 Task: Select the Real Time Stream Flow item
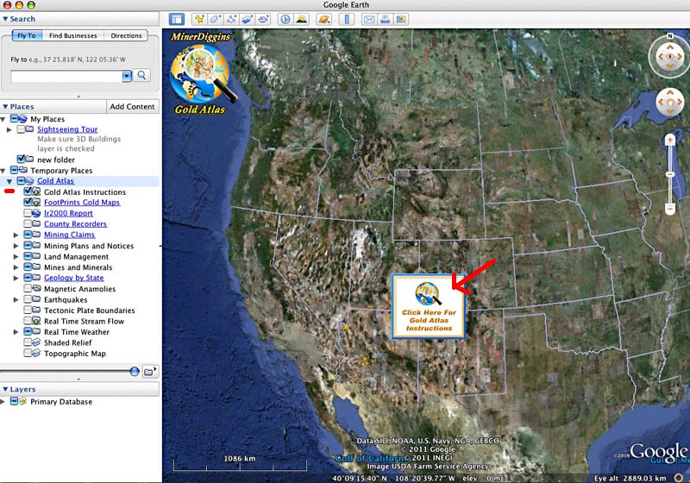(x=84, y=321)
